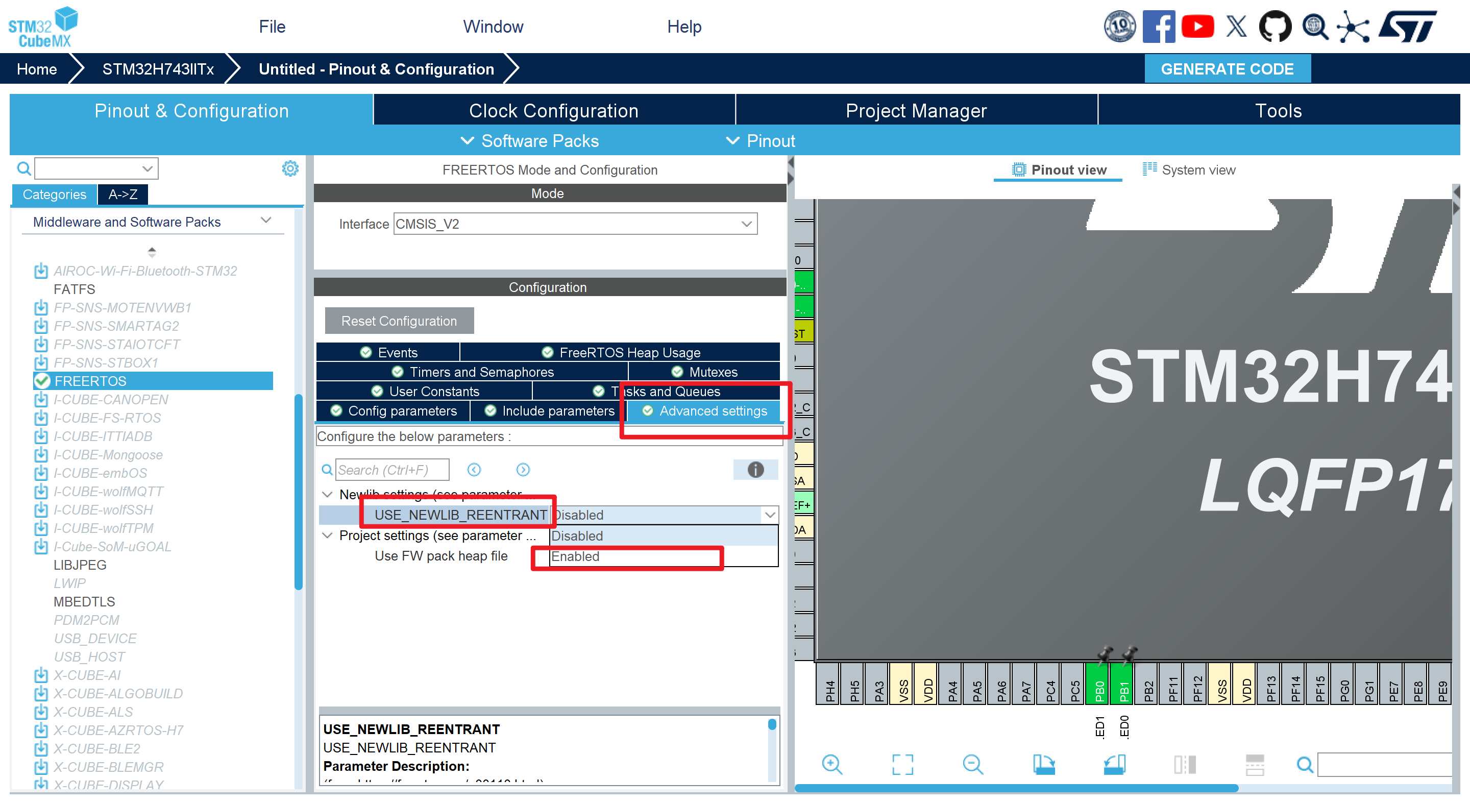
Task: Click the download icon next to I-CUBE-CANOPEN
Action: [41, 399]
